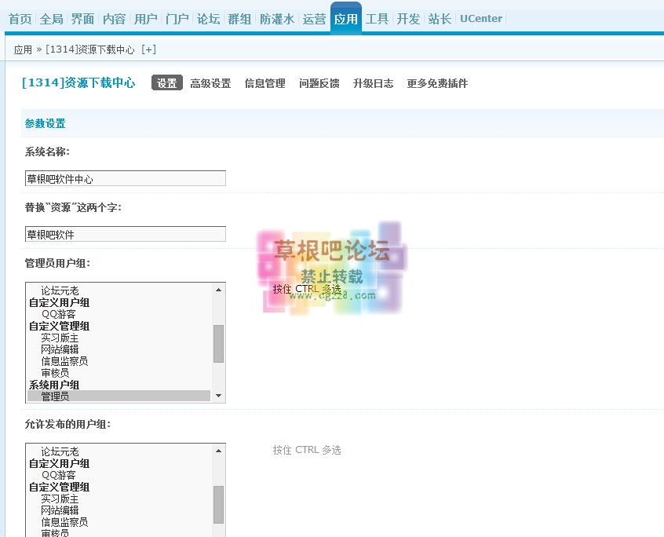Select 管理员 in the 管理员用户组 list

pyautogui.click(x=55, y=396)
